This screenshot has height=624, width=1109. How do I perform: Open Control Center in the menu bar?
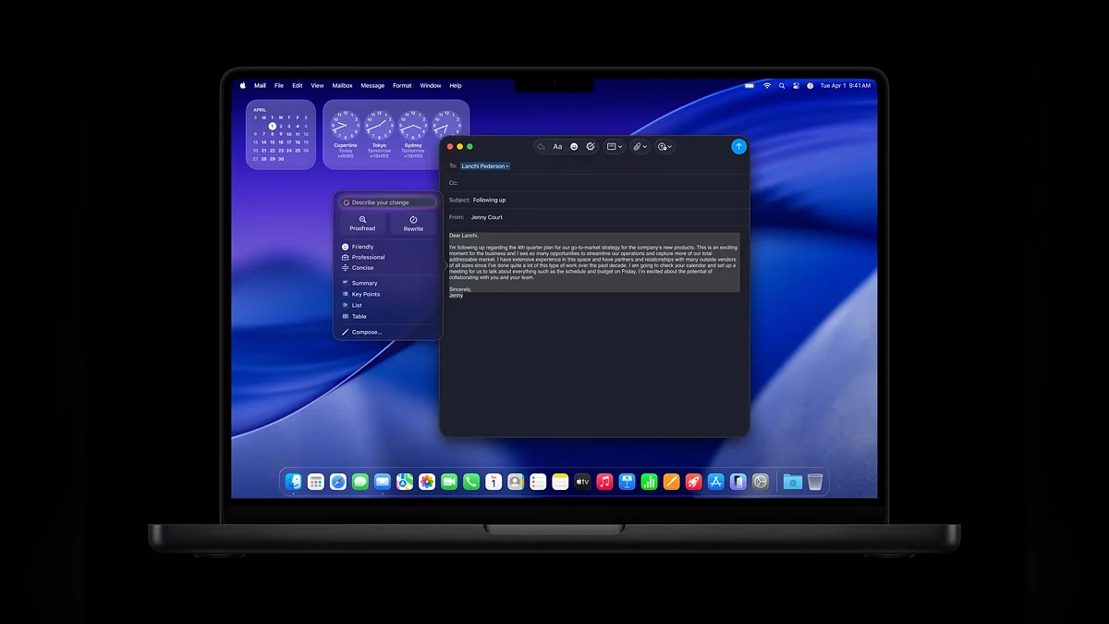tap(796, 85)
